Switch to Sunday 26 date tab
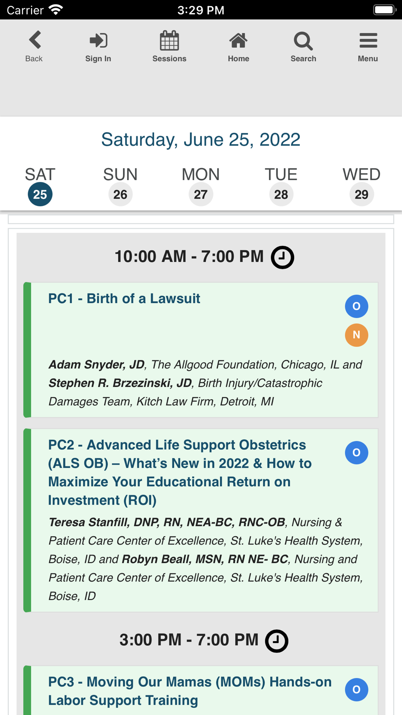This screenshot has height=715, width=402. pyautogui.click(x=120, y=186)
